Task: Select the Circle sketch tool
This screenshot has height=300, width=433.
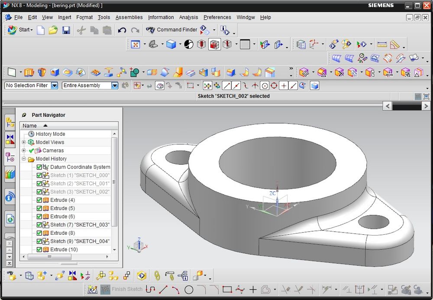Action: point(189,290)
